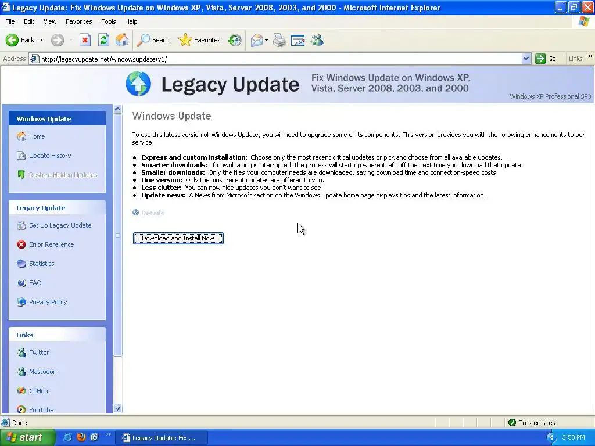
Task: Expand the Details section
Action: [x=148, y=213]
